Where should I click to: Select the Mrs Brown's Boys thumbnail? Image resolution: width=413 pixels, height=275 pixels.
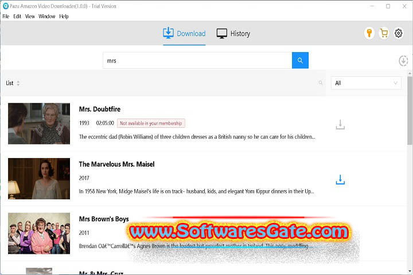tap(39, 233)
